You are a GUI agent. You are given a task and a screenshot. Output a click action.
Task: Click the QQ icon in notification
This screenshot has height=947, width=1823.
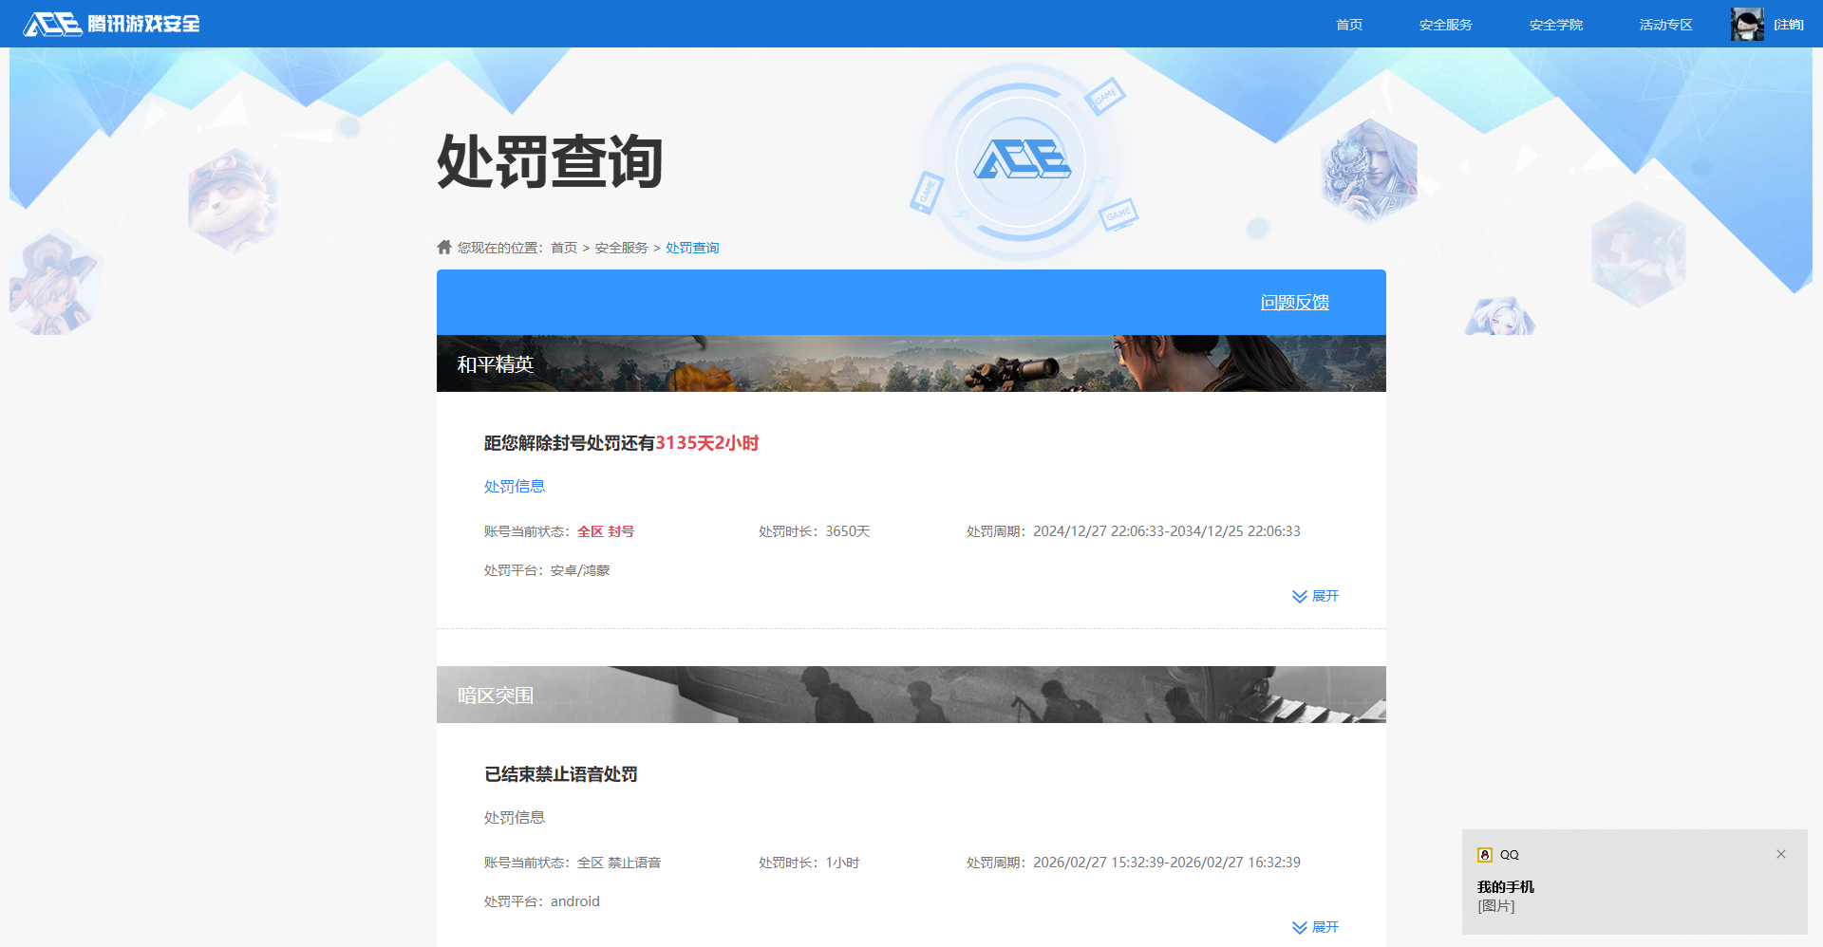1485,855
